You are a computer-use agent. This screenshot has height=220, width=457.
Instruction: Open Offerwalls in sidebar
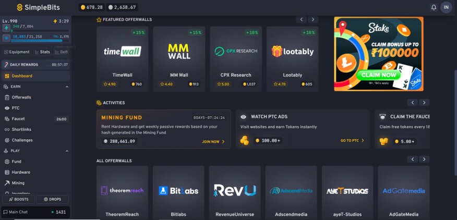click(35, 97)
